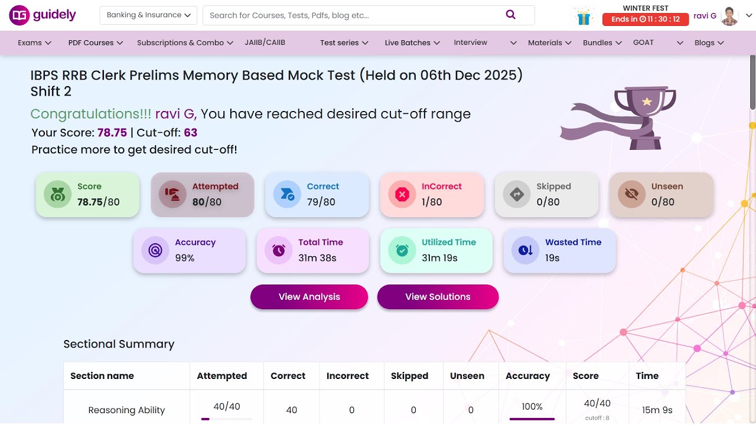Click the Attempted card icon
The width and height of the screenshot is (756, 425).
click(x=172, y=194)
